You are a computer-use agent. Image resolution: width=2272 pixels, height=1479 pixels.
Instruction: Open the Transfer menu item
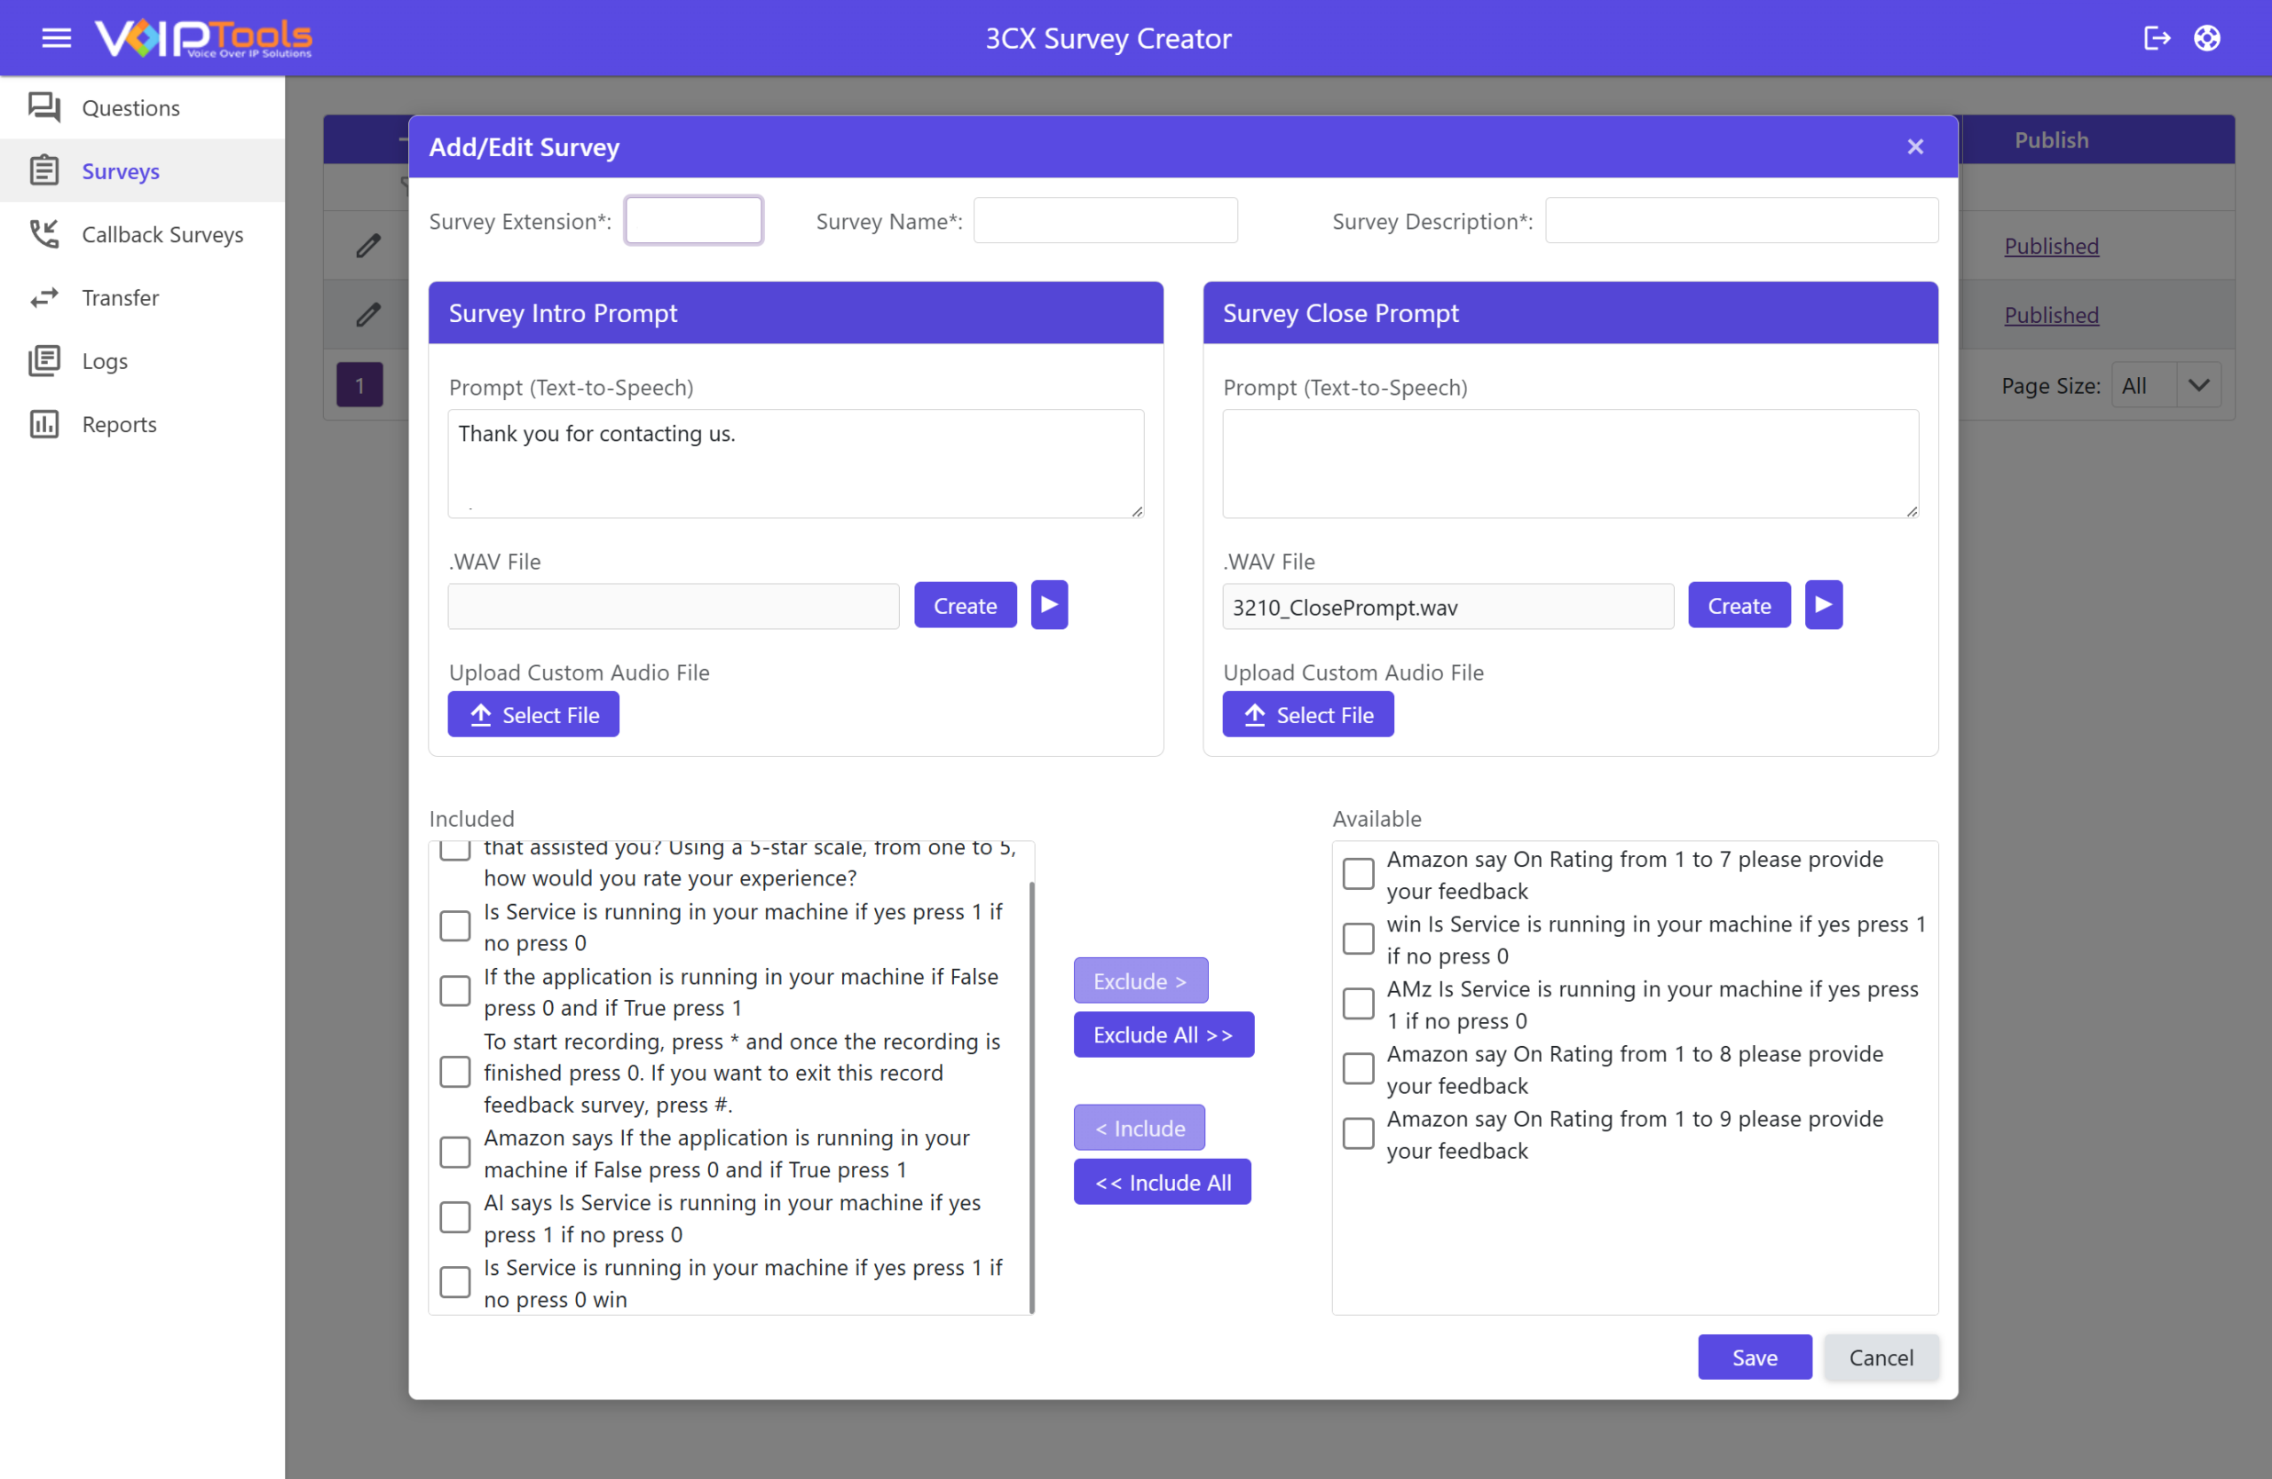click(x=142, y=298)
